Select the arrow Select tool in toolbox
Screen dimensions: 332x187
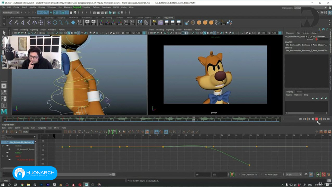click(x=4, y=33)
